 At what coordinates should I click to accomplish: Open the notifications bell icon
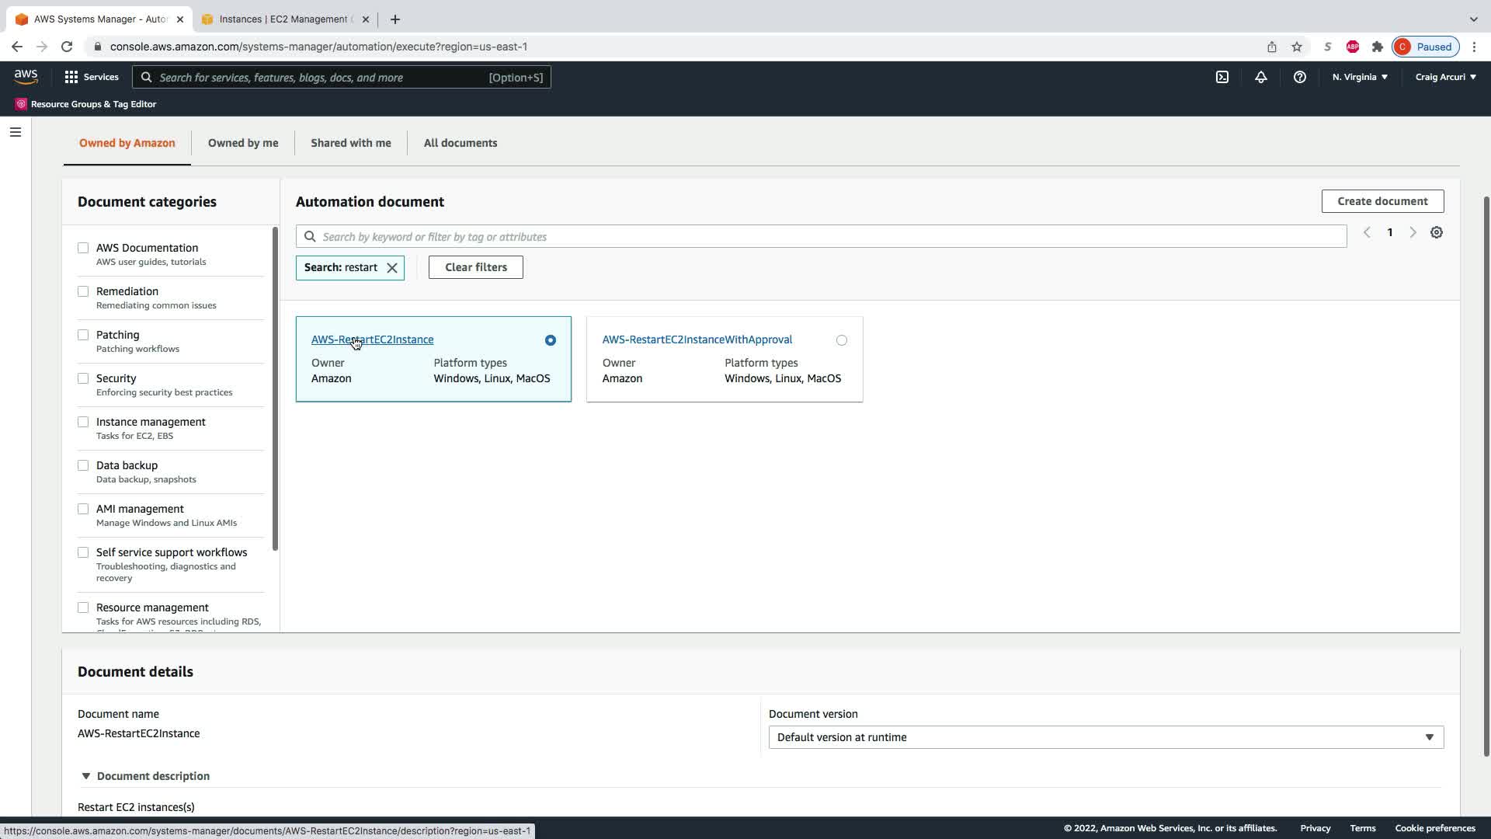point(1260,77)
